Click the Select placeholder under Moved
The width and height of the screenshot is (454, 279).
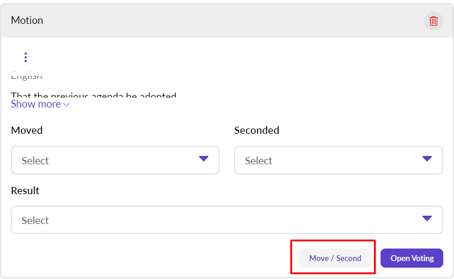[35, 161]
